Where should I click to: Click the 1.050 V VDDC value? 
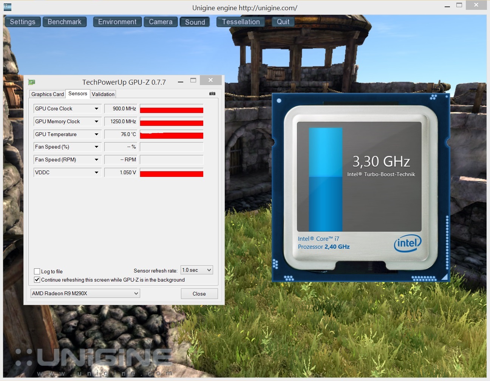(x=121, y=173)
